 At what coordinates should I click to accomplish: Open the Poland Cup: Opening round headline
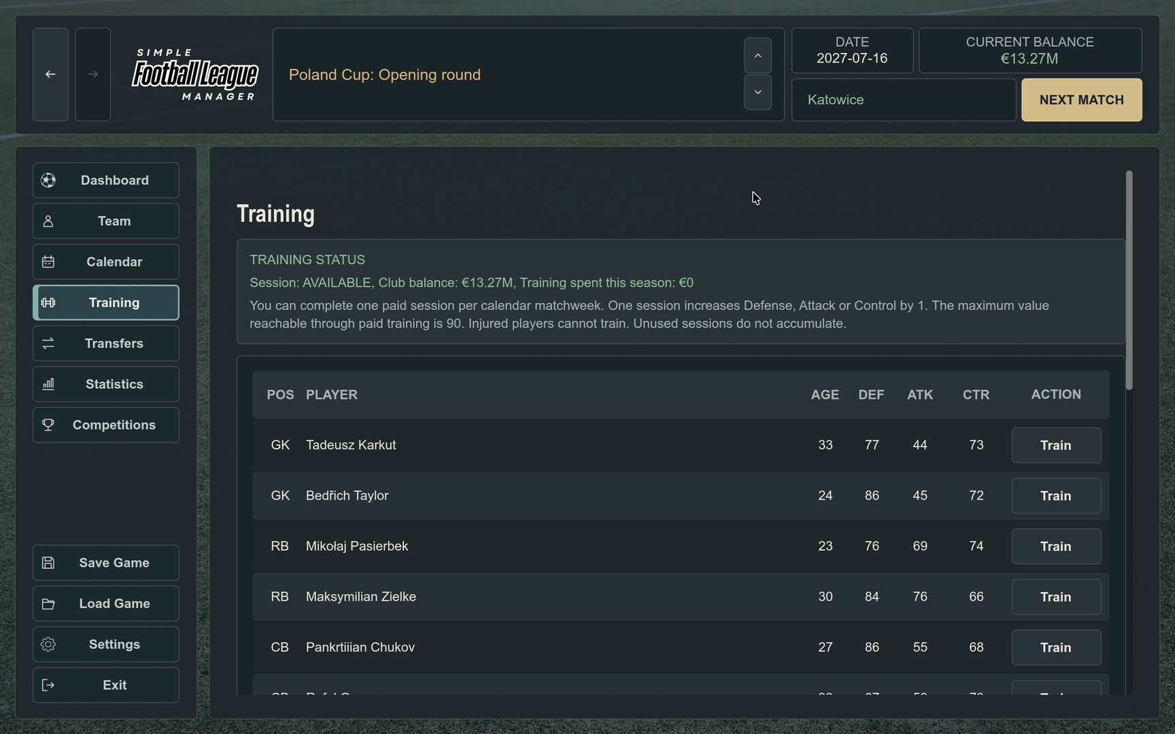(385, 75)
